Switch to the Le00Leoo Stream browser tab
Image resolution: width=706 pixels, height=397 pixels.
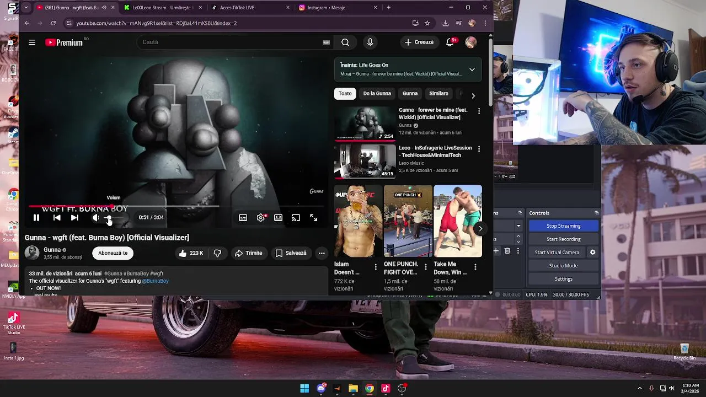click(x=162, y=8)
